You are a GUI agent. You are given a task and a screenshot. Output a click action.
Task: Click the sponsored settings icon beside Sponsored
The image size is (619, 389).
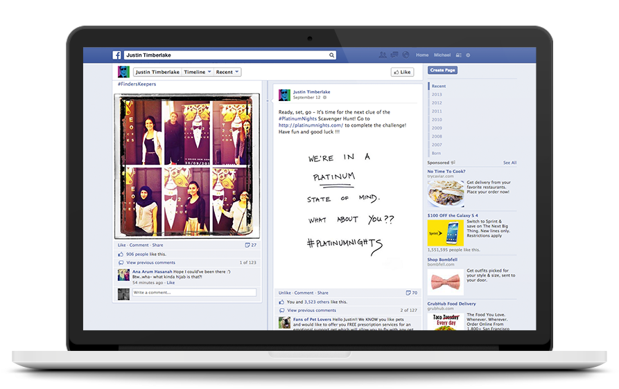pos(453,163)
